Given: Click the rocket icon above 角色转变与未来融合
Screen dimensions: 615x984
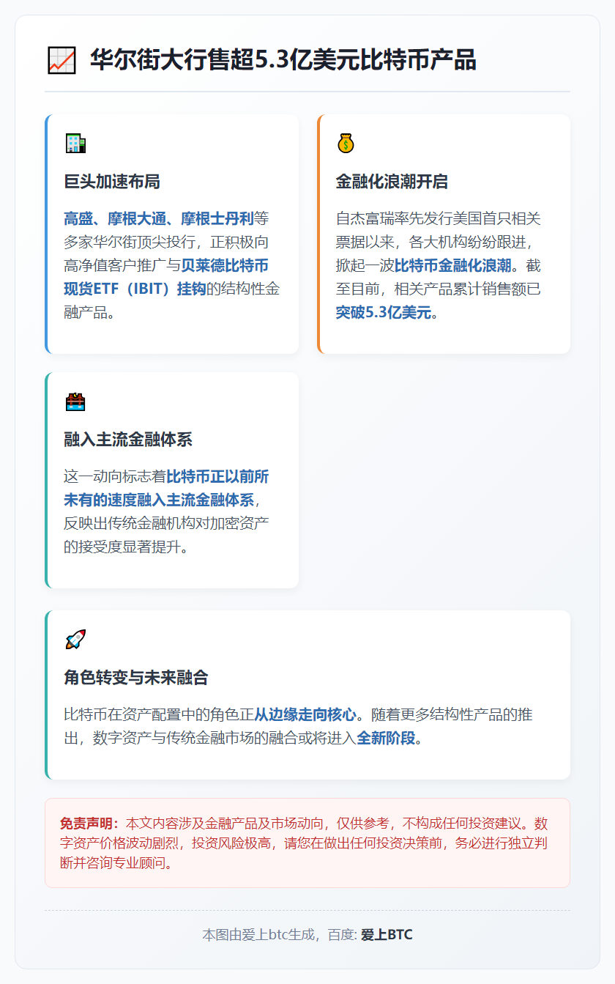Looking at the screenshot, I should point(75,639).
